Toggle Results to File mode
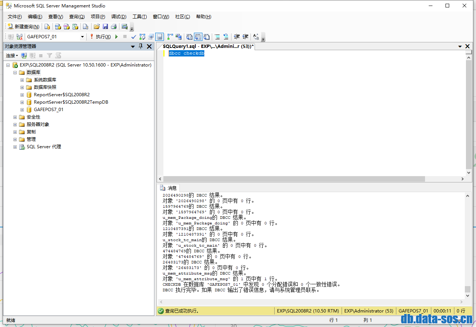This screenshot has height=327, width=476. 207,37
